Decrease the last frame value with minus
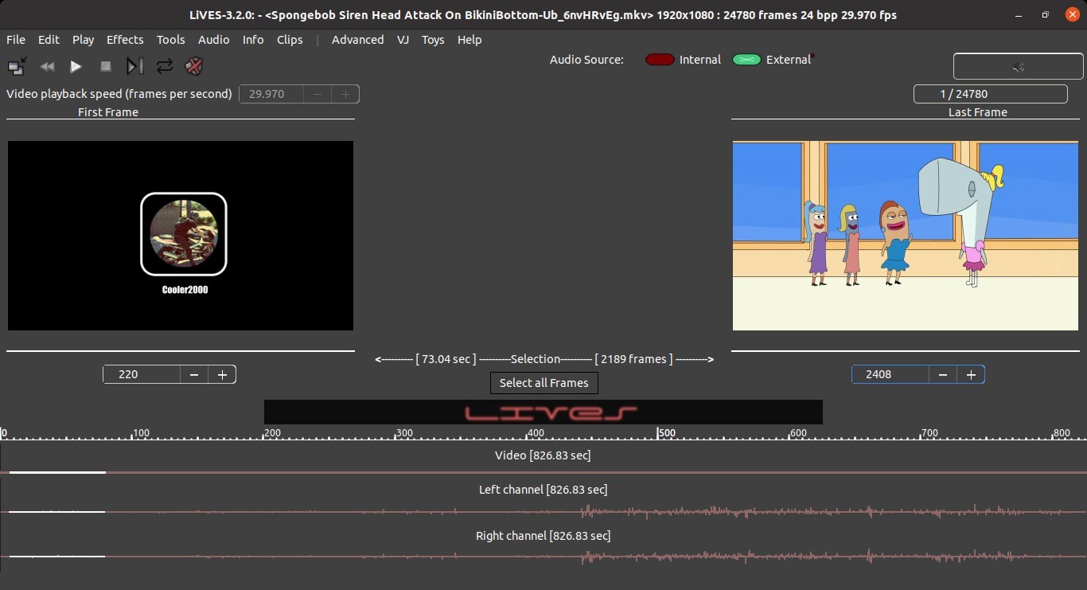 pos(943,374)
